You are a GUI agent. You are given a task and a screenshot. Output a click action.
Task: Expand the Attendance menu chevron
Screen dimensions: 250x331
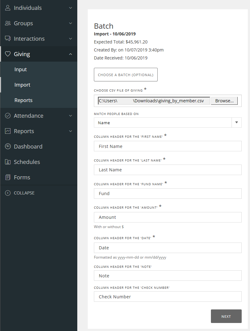71,116
